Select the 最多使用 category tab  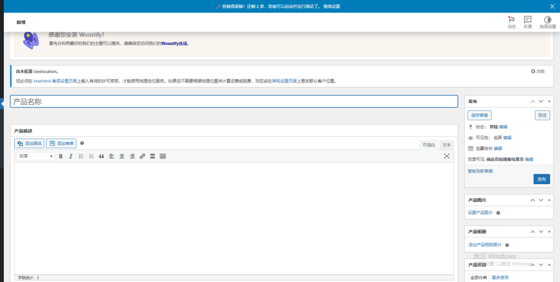point(500,278)
